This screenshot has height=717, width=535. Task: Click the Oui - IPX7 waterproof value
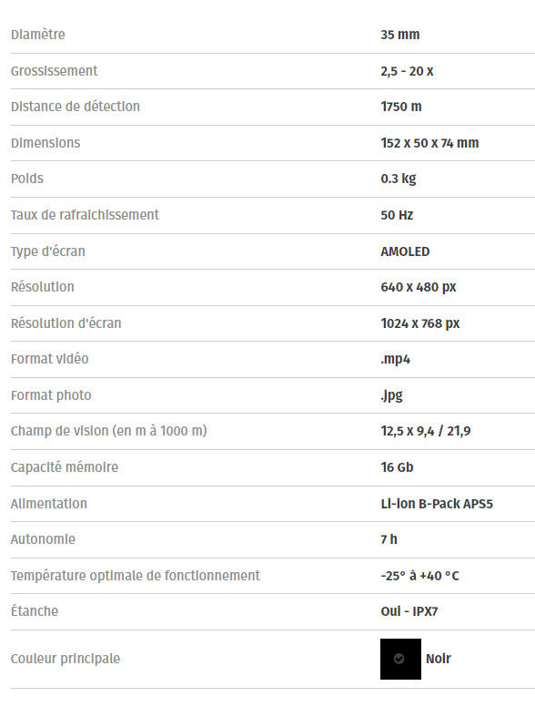[409, 611]
